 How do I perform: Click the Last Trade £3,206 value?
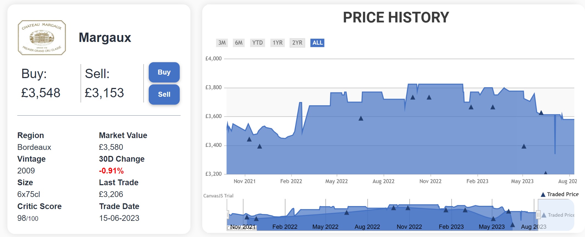111,194
